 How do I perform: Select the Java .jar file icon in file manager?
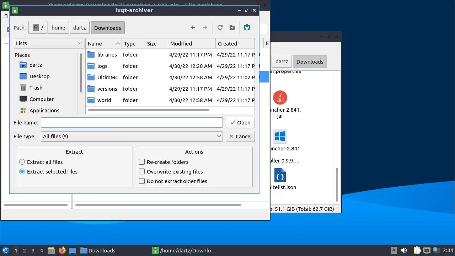280,97
